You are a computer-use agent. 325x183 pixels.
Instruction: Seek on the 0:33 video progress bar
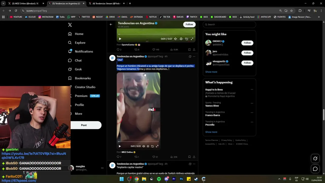tap(138, 142)
